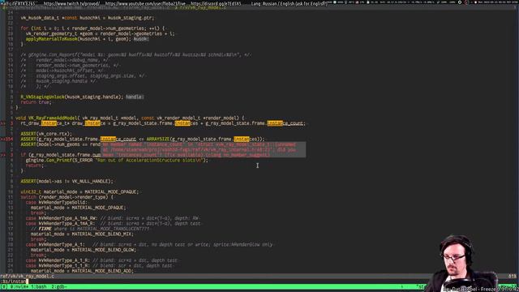
Task: Switch to tmux window '0:nvim'
Action: coord(19,286)
